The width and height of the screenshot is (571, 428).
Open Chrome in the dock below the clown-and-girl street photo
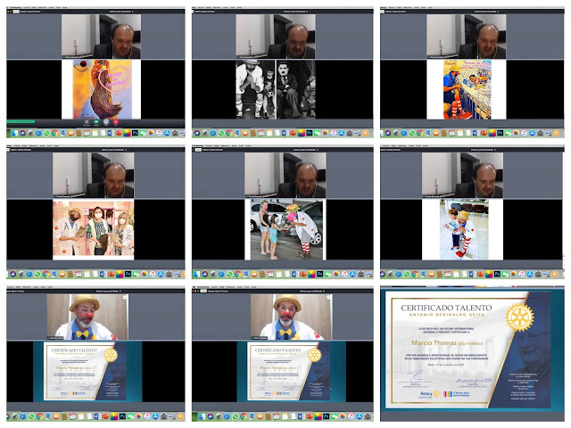[x=237, y=274]
